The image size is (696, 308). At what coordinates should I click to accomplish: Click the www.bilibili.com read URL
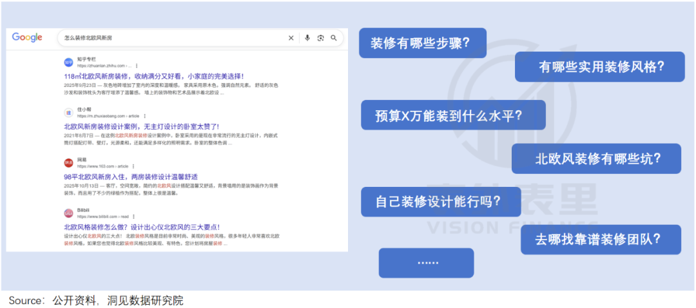103,217
